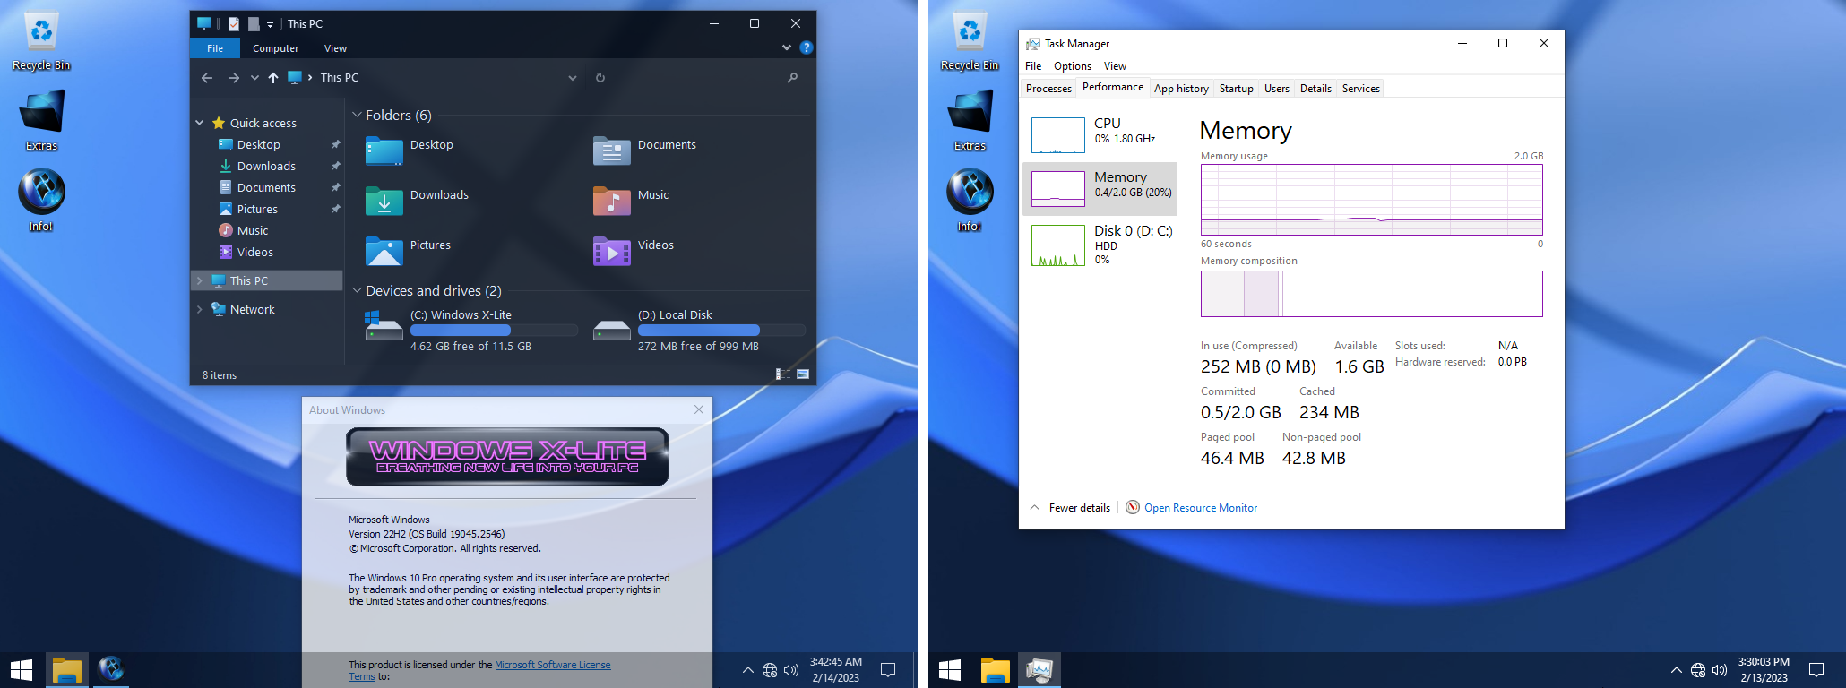Open the Computer ribbon tab
1846x688 pixels.
coord(276,48)
